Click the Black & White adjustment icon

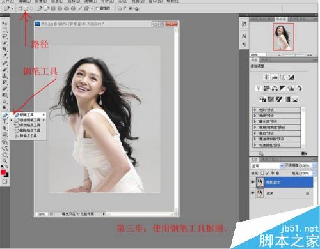[283, 88]
